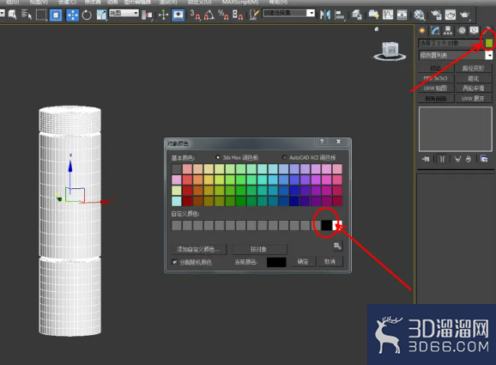496x365 pixels.
Task: Open Edit Named Selection Sets
Action: 254,15
